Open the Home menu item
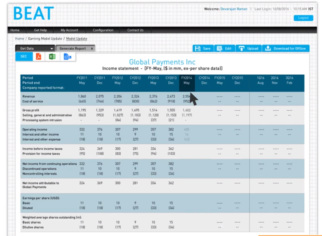The width and height of the screenshot is (322, 236). click(x=15, y=30)
